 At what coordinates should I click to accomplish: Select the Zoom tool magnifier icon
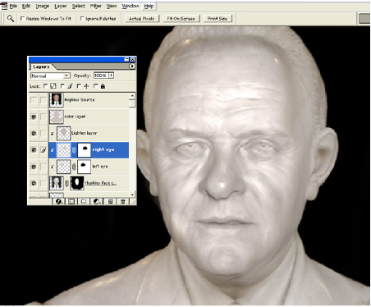pyautogui.click(x=11, y=19)
